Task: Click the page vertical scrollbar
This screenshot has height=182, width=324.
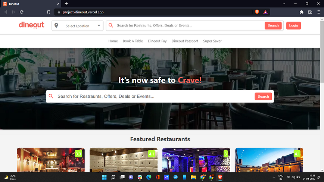Action: click(322, 51)
